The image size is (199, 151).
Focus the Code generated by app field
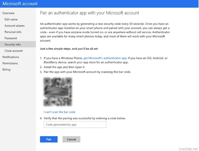point(75,124)
